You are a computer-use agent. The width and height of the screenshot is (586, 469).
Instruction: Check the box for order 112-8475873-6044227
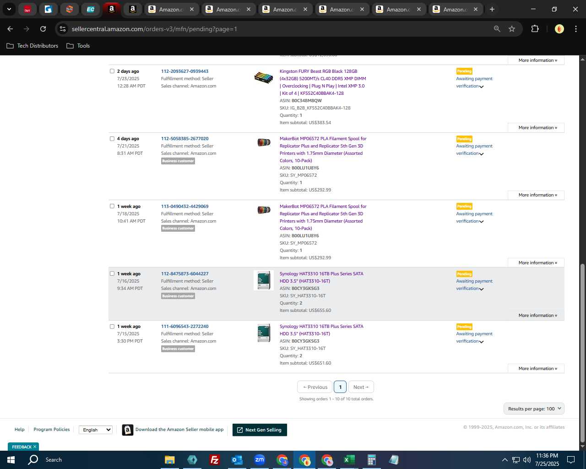(112, 273)
